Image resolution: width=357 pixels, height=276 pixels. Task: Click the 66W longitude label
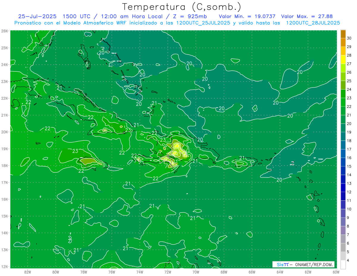pos(252,272)
